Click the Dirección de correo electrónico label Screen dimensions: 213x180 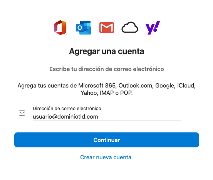(x=67, y=108)
